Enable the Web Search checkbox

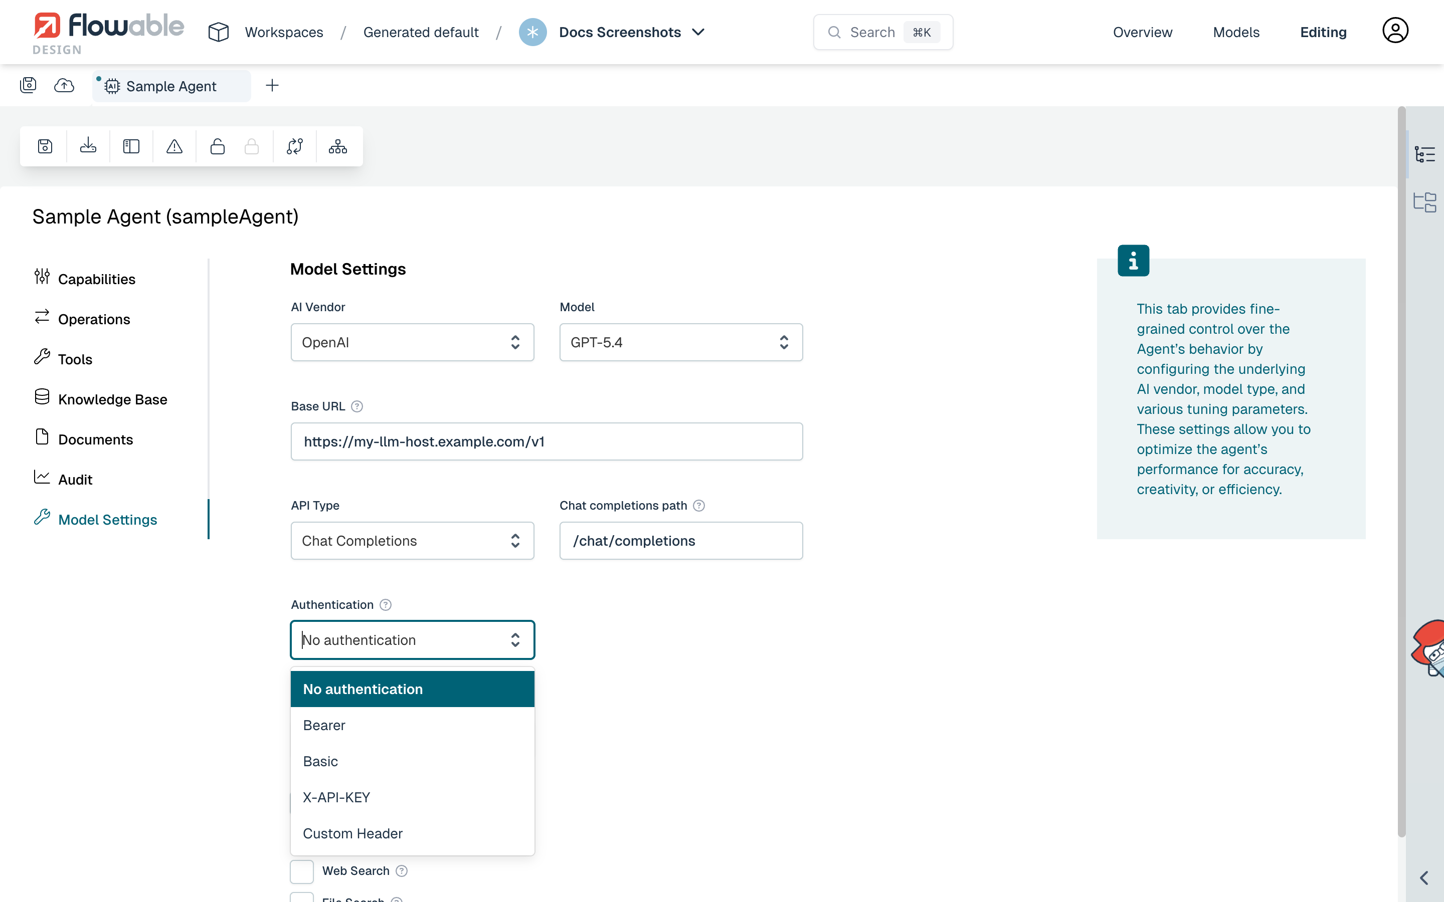[302, 871]
